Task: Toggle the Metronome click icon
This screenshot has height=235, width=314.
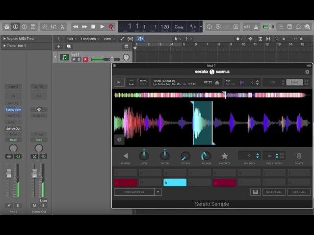Action: tap(256, 27)
